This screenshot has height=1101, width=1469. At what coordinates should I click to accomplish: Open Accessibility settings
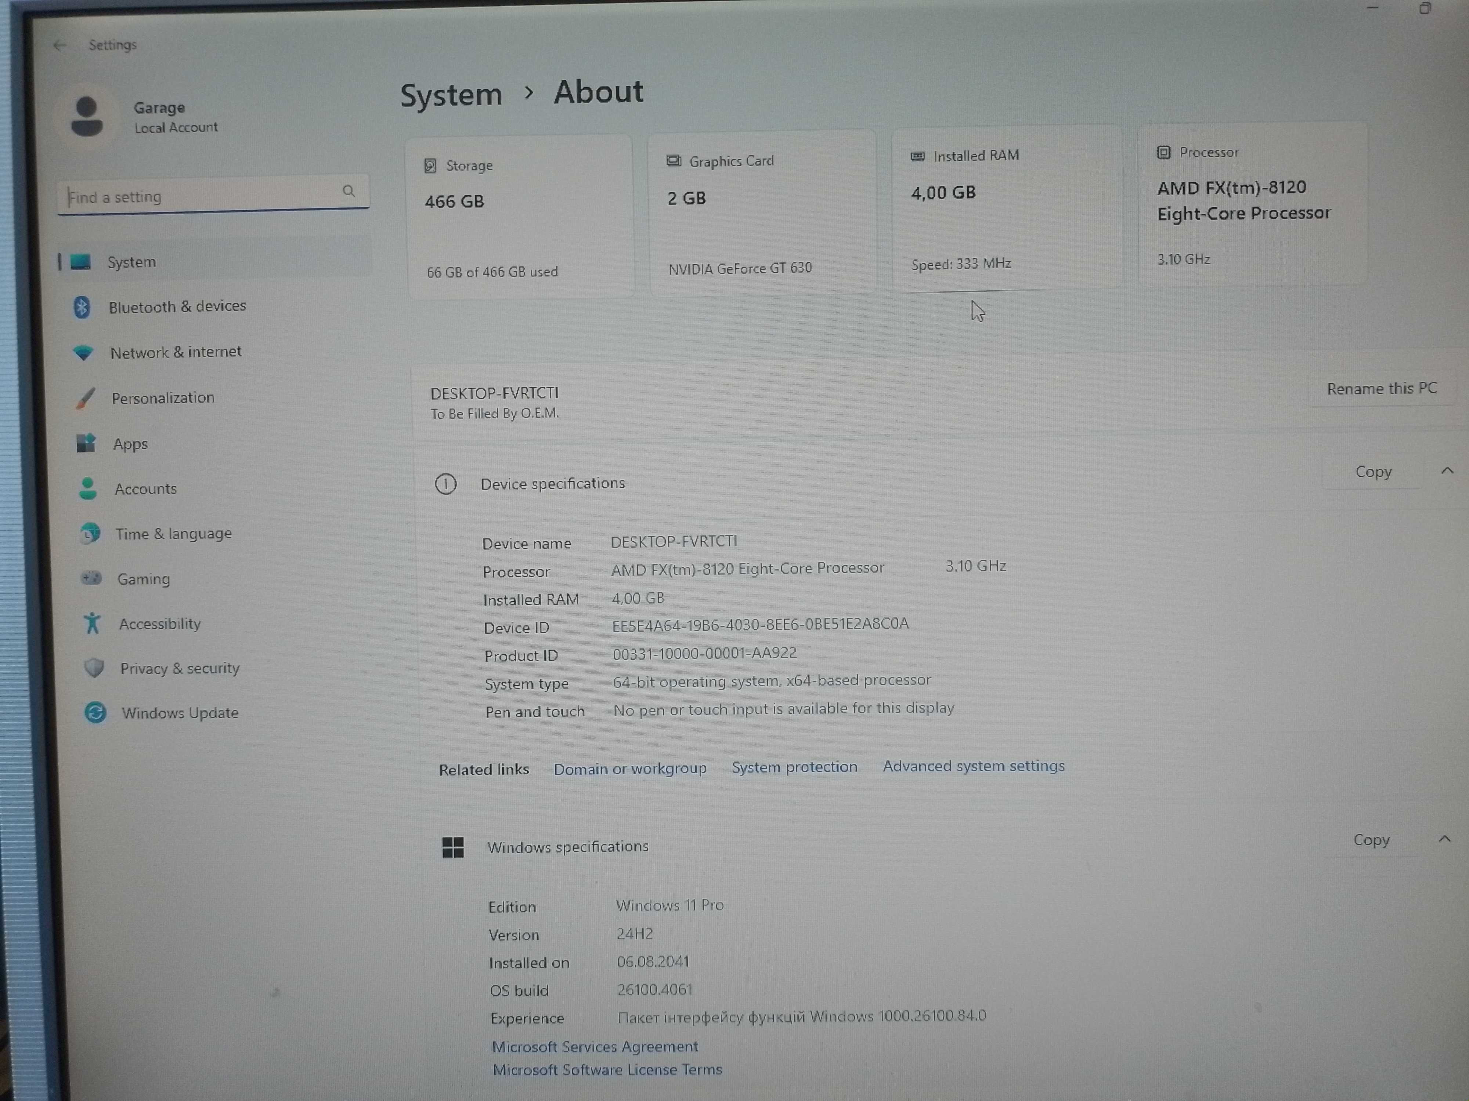click(x=159, y=624)
